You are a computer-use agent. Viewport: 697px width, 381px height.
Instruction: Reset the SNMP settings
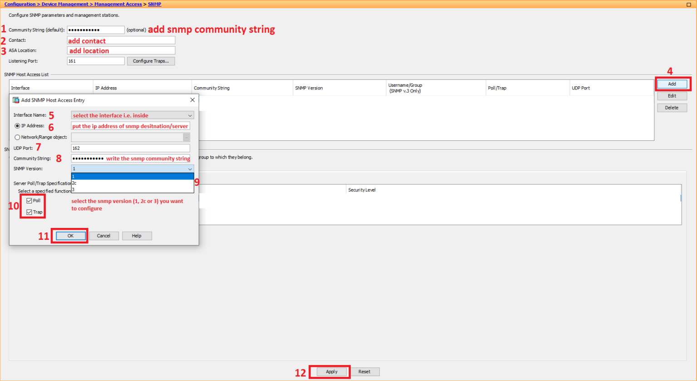pos(364,371)
